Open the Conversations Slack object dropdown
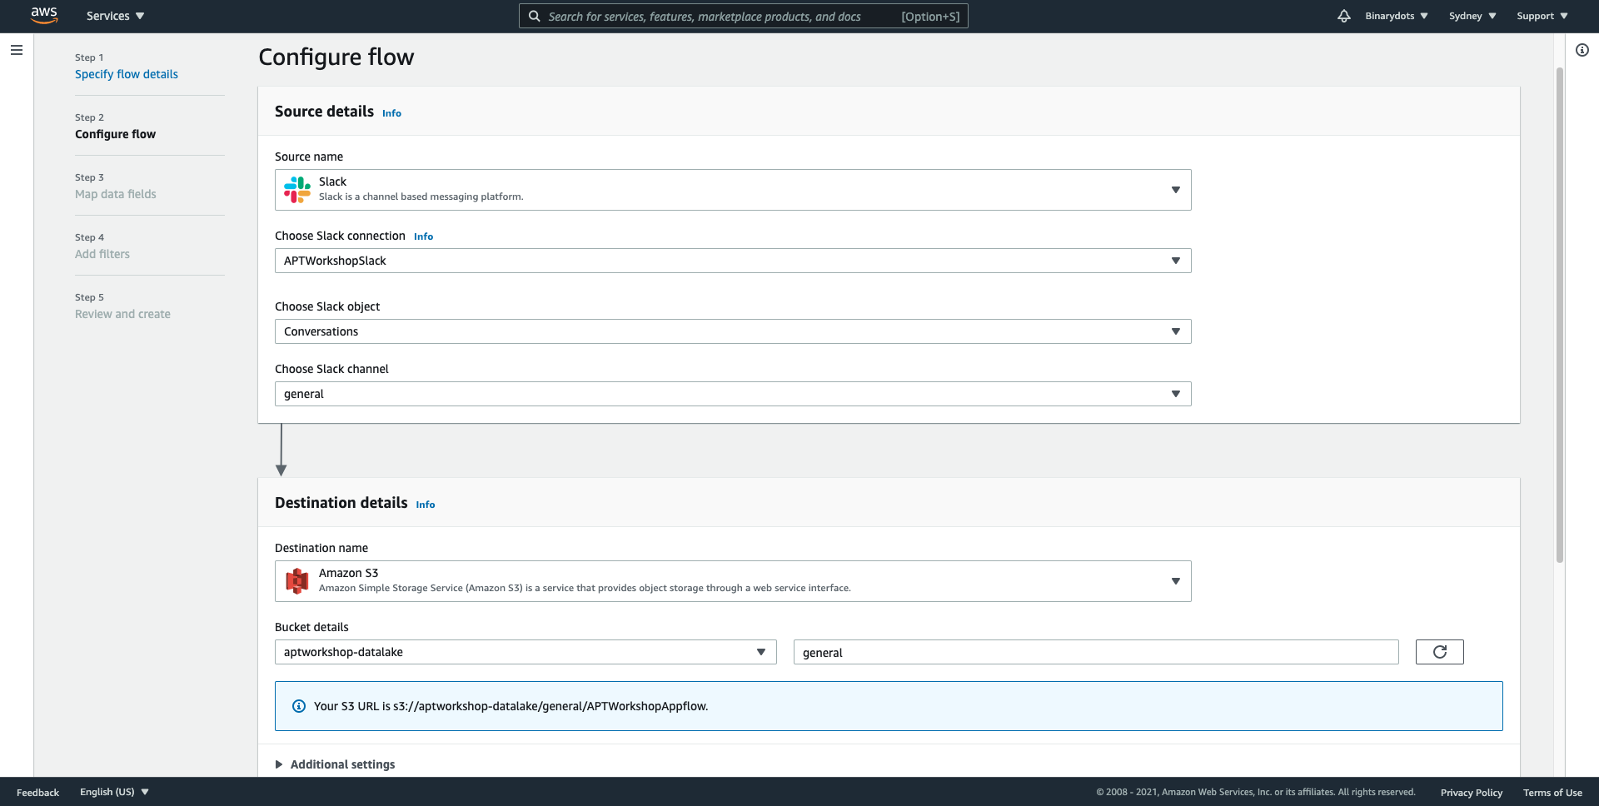 pyautogui.click(x=733, y=331)
